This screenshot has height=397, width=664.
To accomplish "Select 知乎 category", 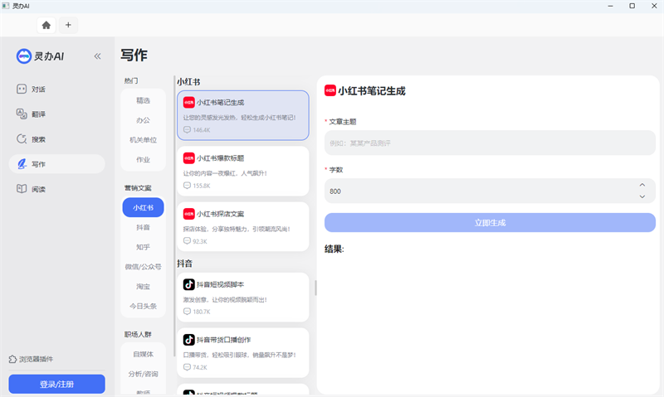I will coord(143,247).
